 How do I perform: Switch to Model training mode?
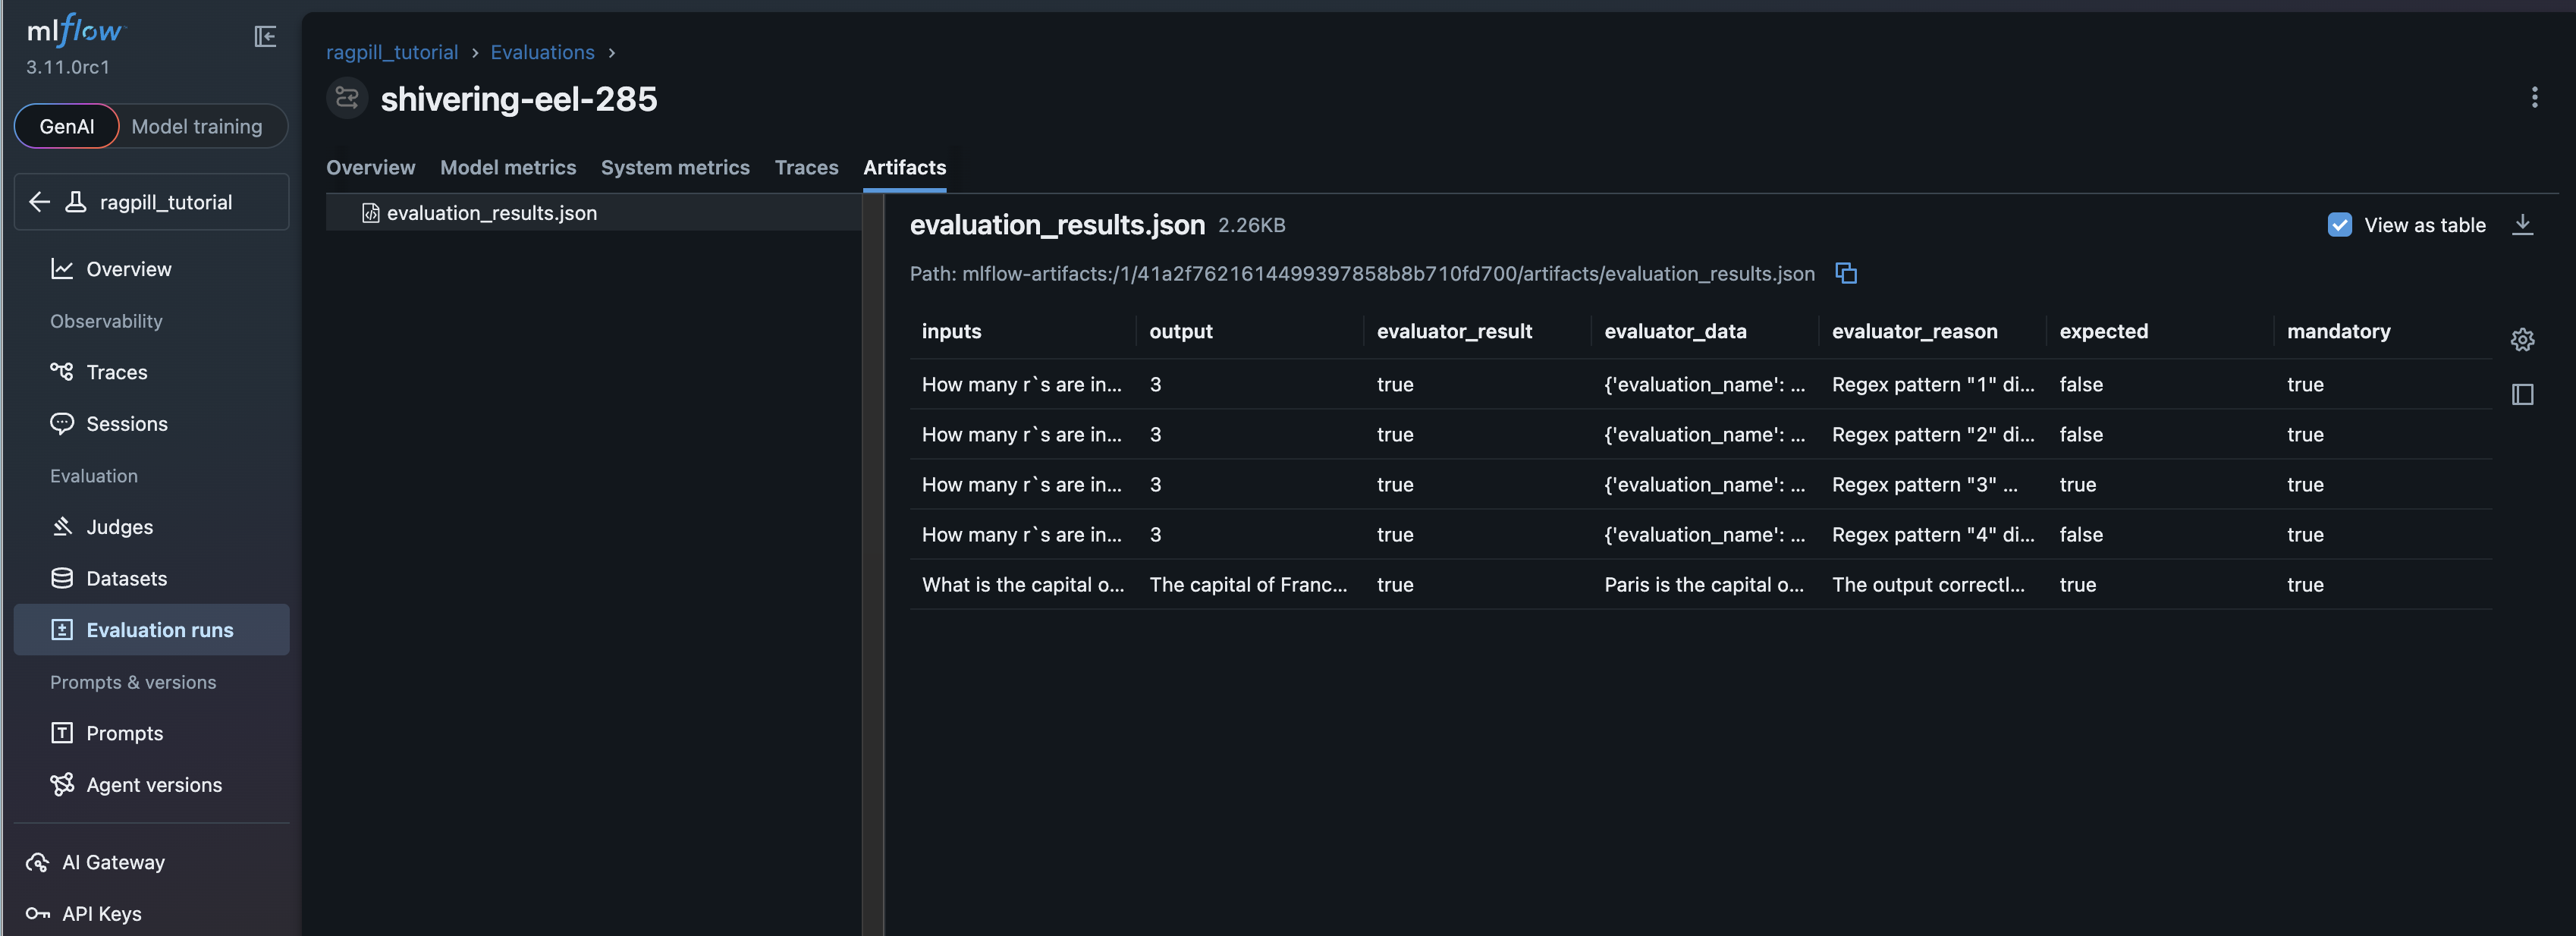[197, 127]
